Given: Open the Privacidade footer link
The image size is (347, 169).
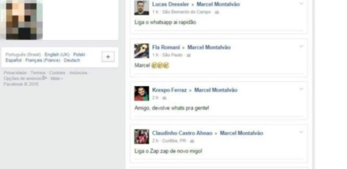Looking at the screenshot, I should pyautogui.click(x=15, y=72).
